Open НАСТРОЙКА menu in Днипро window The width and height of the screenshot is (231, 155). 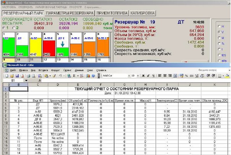click(9, 7)
